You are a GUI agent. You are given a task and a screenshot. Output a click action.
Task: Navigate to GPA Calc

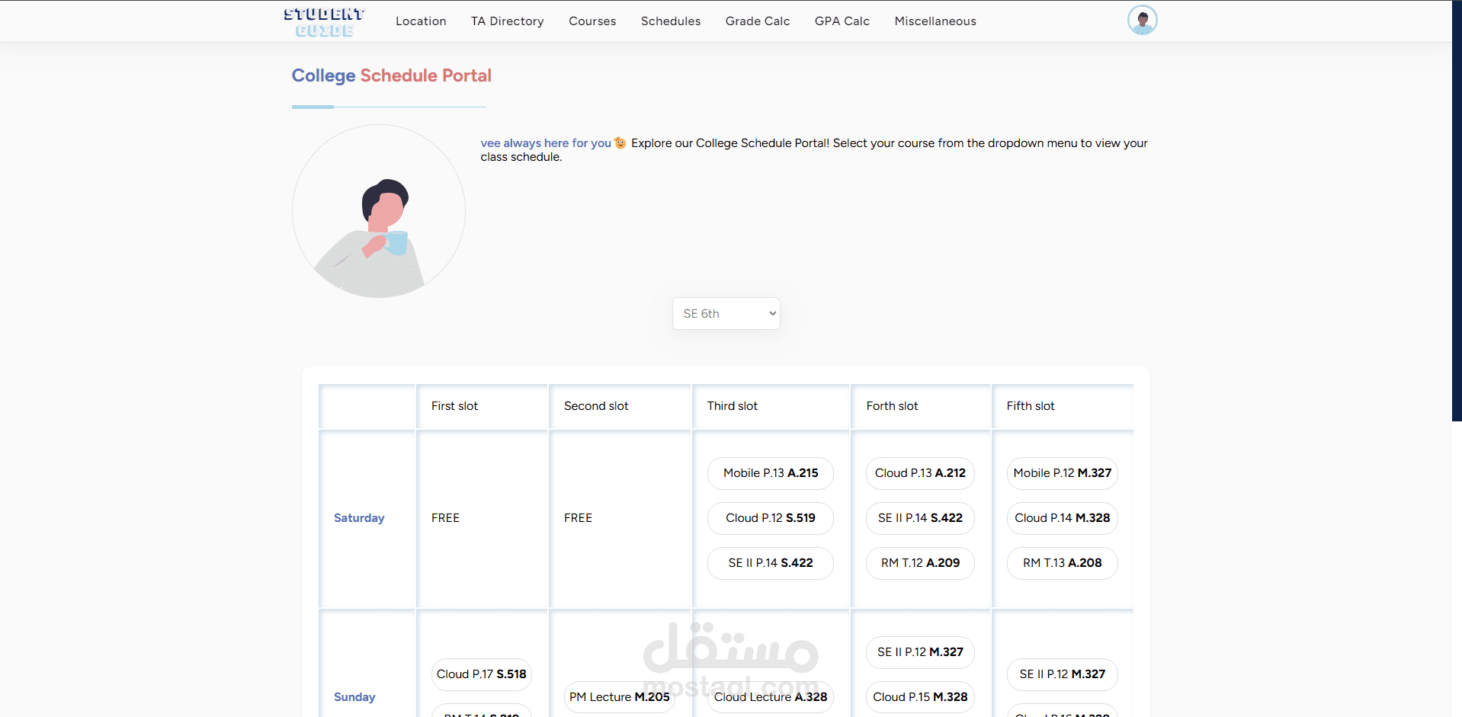click(x=842, y=21)
